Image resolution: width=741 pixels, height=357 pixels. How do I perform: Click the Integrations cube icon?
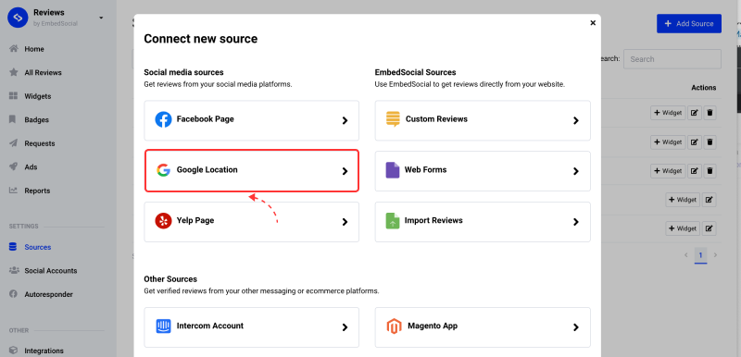pos(13,351)
